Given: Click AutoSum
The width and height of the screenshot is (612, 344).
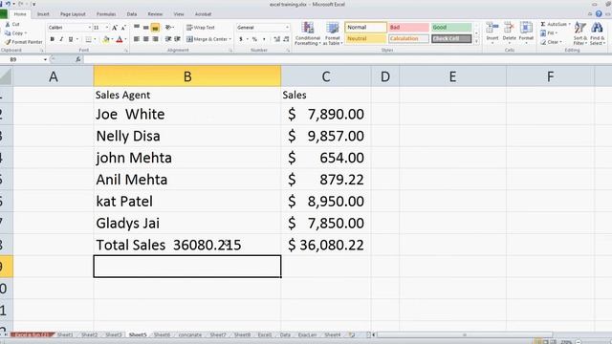Looking at the screenshot, I should [556, 24].
